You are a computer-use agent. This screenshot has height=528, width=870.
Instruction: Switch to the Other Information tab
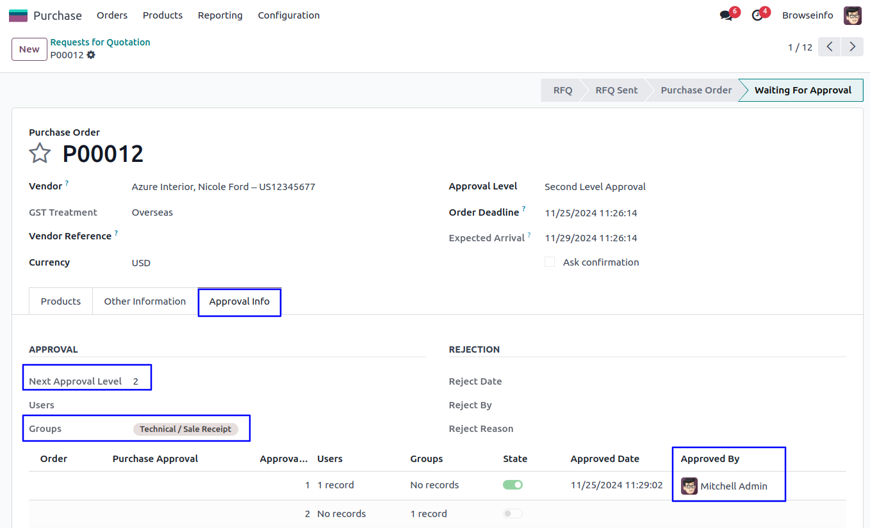[x=145, y=301]
